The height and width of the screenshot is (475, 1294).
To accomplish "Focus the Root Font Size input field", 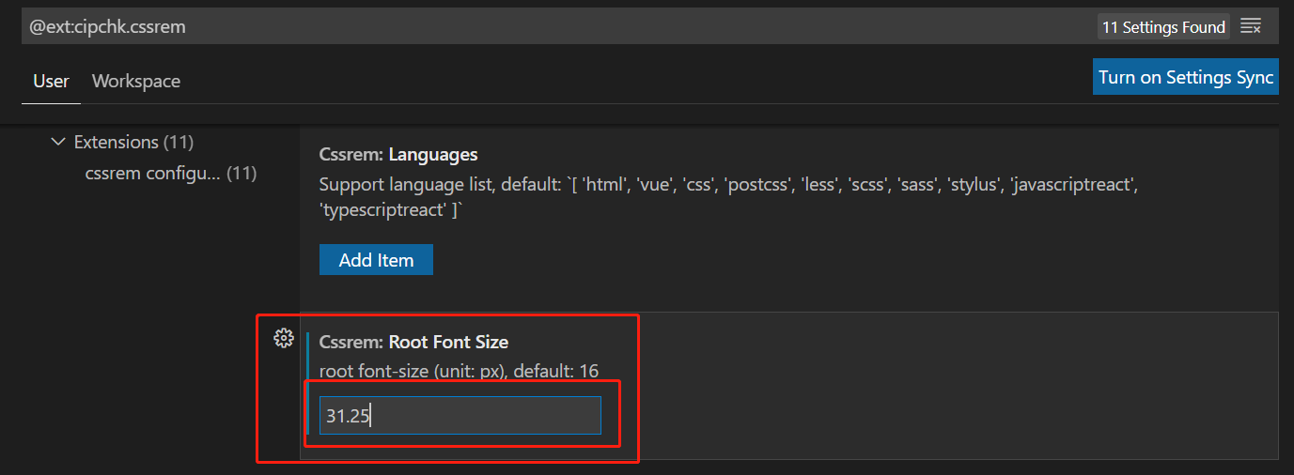I will (460, 416).
